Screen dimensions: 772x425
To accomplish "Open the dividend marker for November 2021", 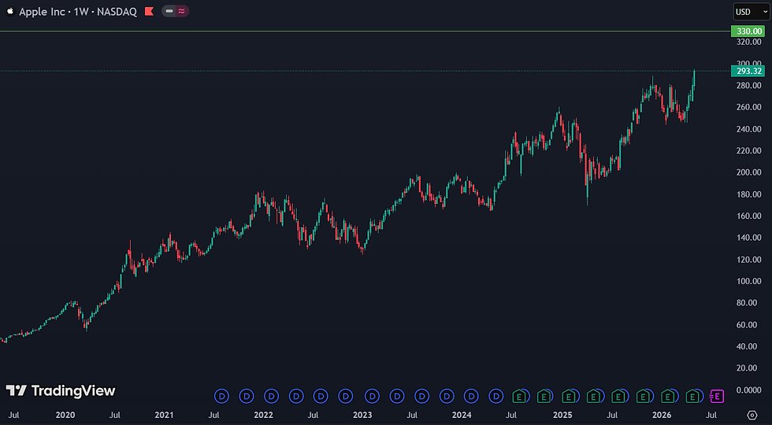I will (x=247, y=395).
